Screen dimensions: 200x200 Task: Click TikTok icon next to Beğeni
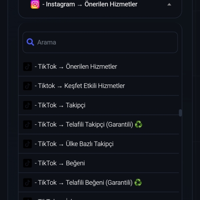28,163
